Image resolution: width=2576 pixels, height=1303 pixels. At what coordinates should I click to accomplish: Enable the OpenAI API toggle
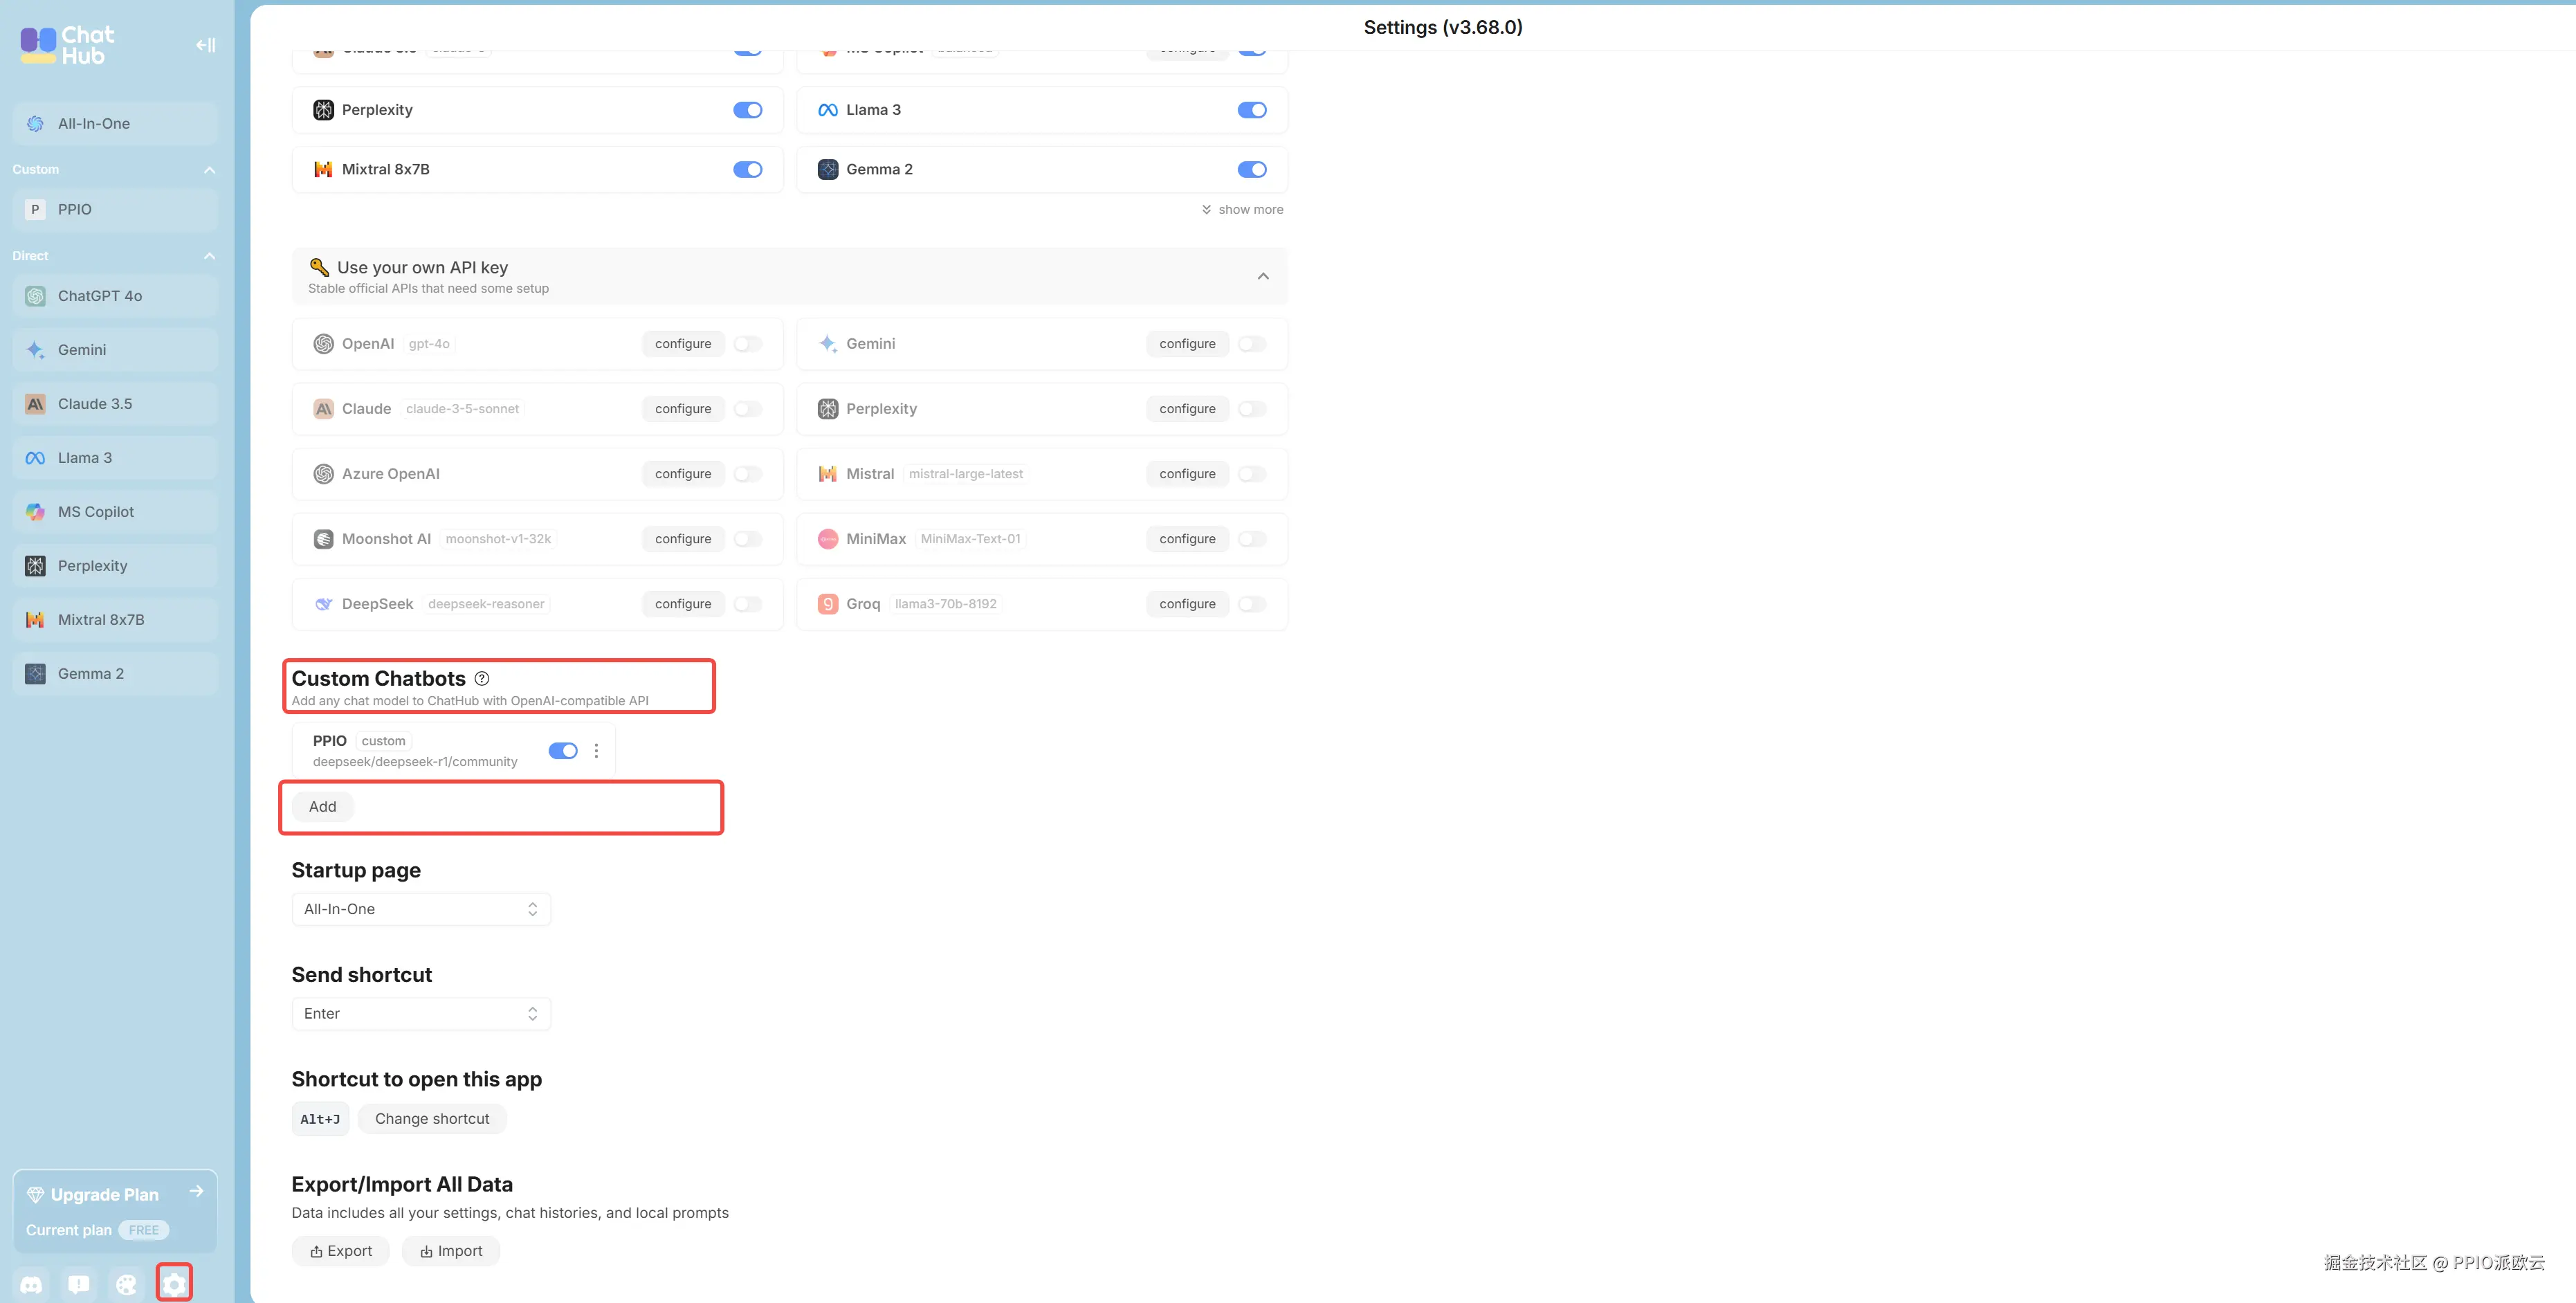coord(747,344)
